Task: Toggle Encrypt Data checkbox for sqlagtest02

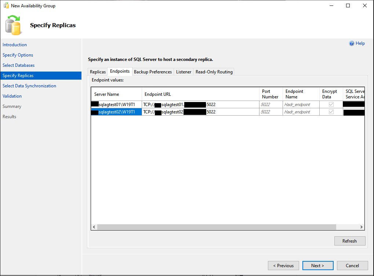Action: point(331,112)
